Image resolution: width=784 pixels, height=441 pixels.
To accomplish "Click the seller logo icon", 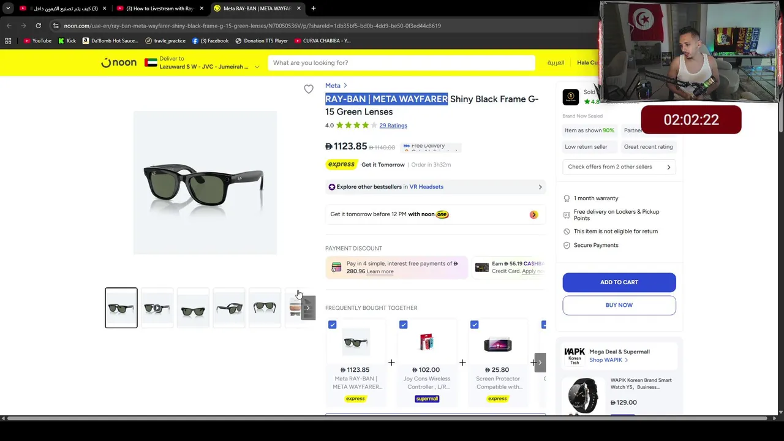I will tap(571, 97).
